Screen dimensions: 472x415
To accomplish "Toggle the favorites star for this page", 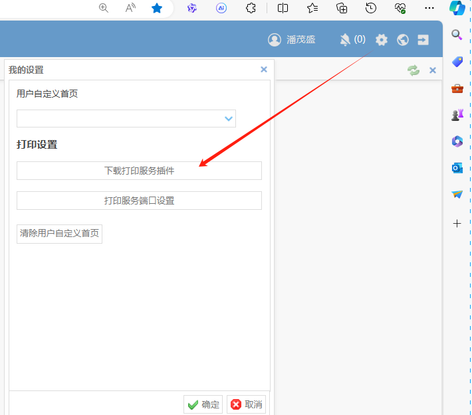I will [x=157, y=8].
